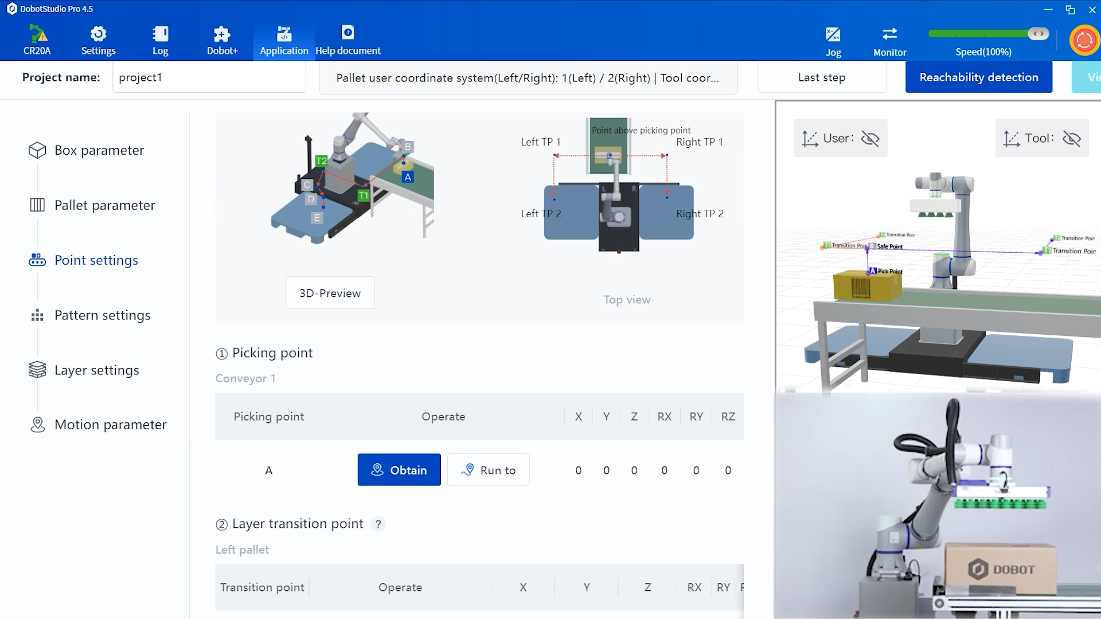1101x619 pixels.
Task: Toggle Tool coordinate visibility eye icon
Action: [1071, 139]
